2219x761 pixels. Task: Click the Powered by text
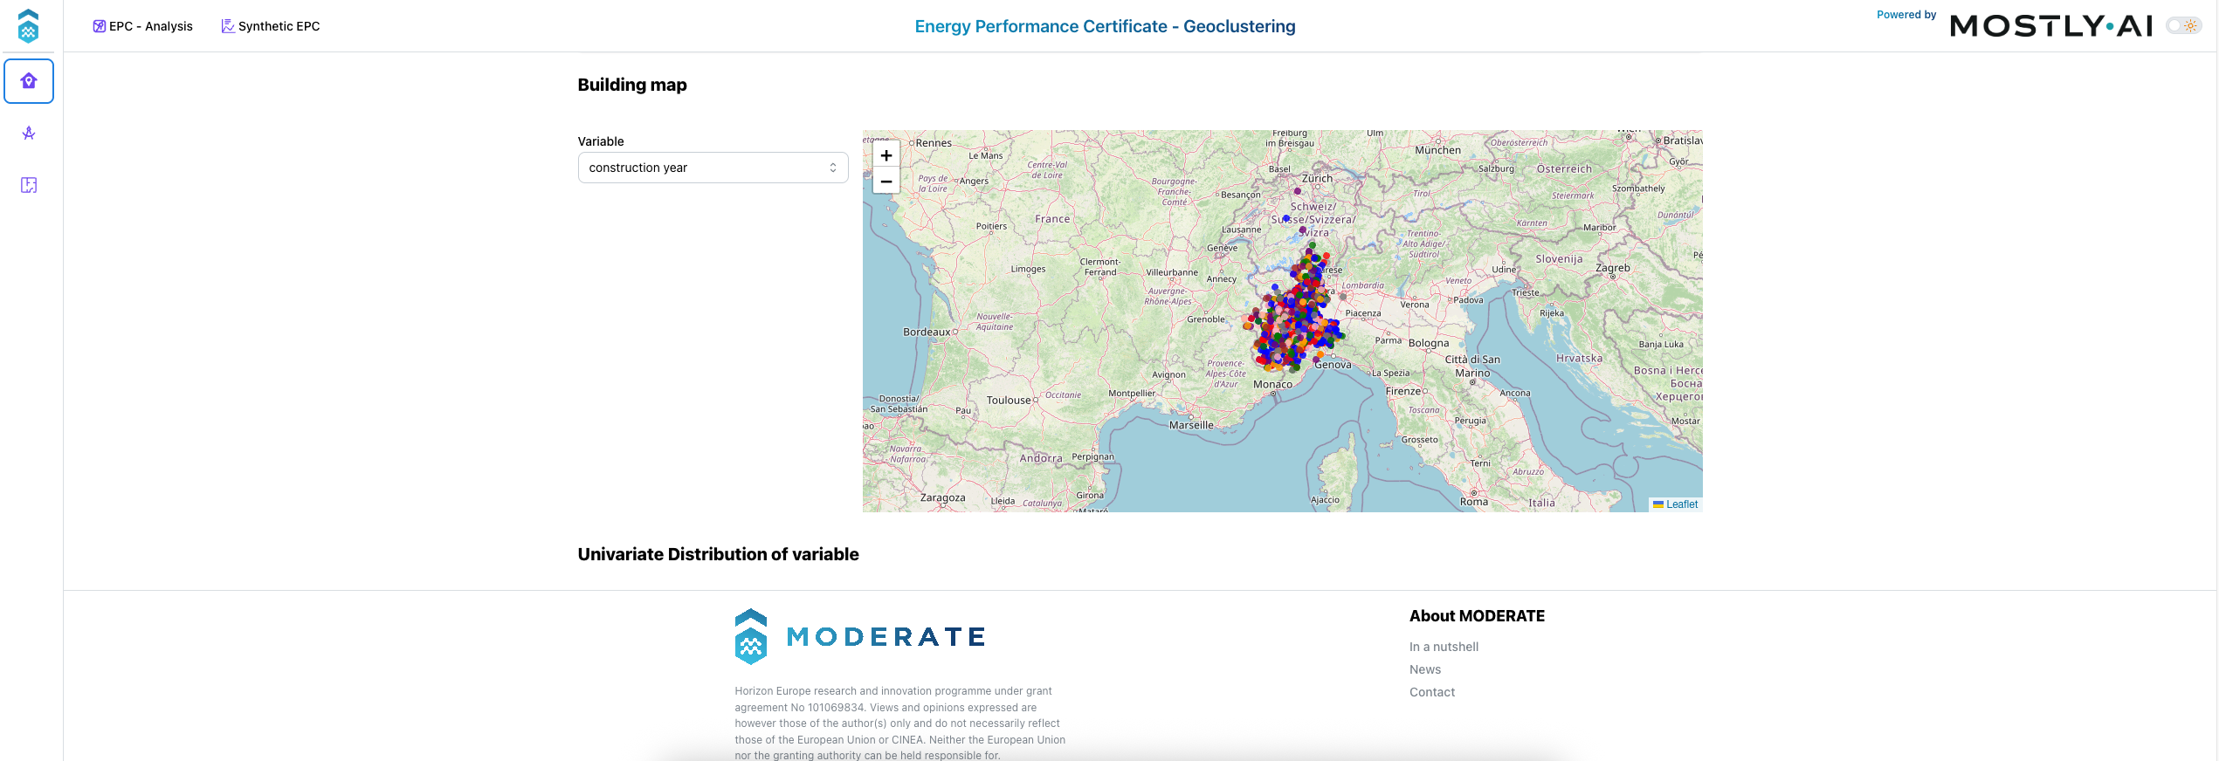(x=1906, y=15)
